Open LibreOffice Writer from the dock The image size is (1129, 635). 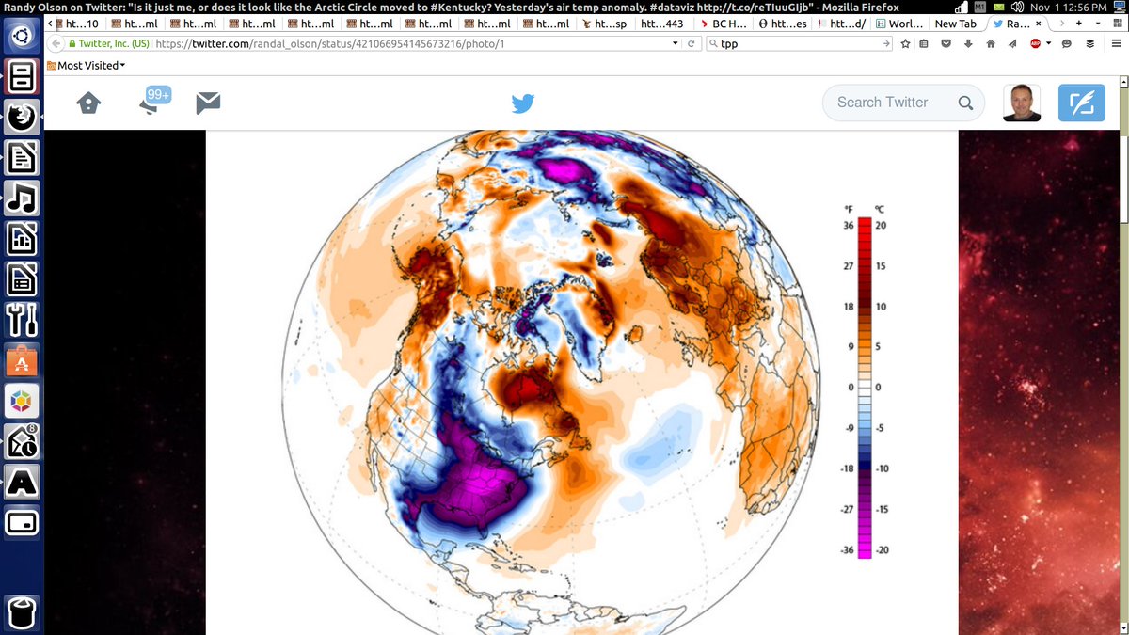(x=22, y=157)
